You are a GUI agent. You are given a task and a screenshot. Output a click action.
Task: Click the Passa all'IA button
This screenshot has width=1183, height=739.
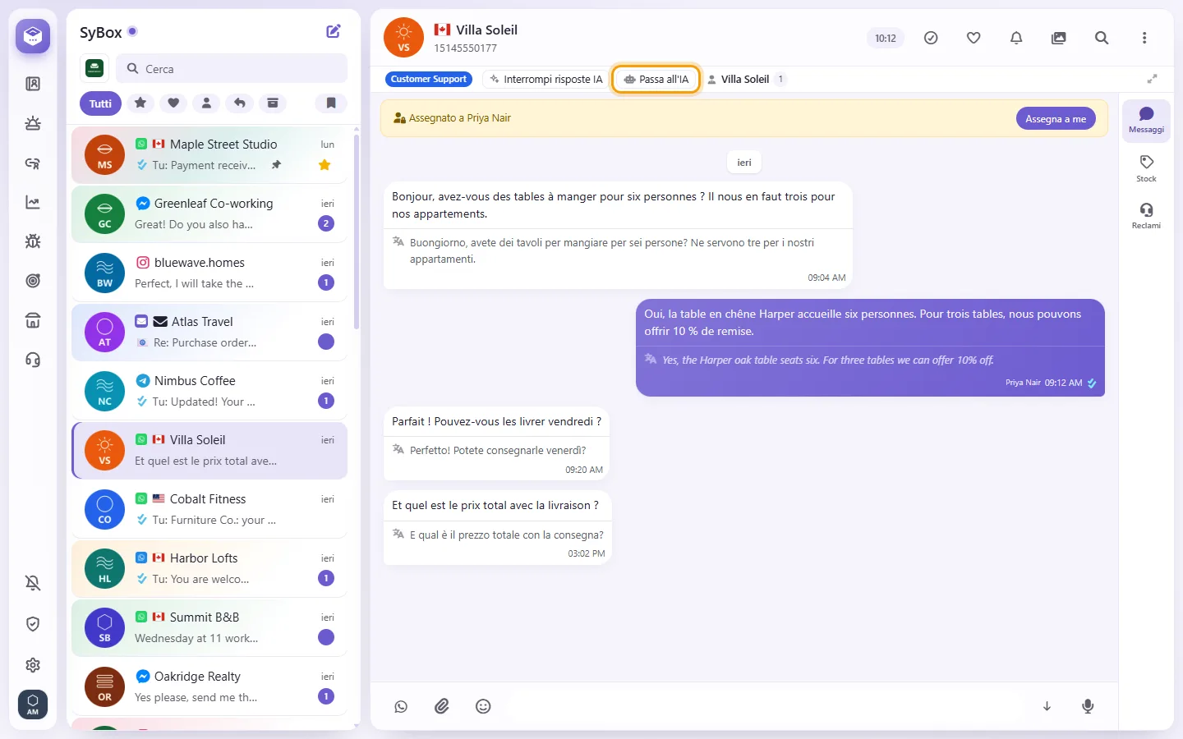(656, 80)
